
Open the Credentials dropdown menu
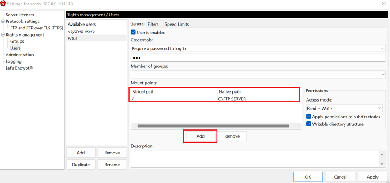(258, 48)
